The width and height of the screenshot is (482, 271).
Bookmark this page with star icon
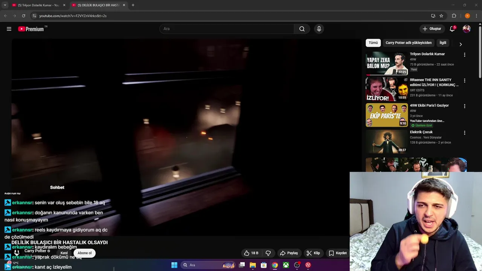coord(441,16)
